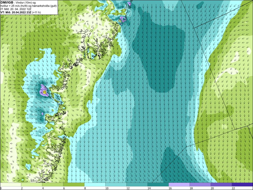Click the 'IT: Mið. 20. 04. 2022 12Z' line
The image size is (253, 190).
pyautogui.click(x=16, y=9)
